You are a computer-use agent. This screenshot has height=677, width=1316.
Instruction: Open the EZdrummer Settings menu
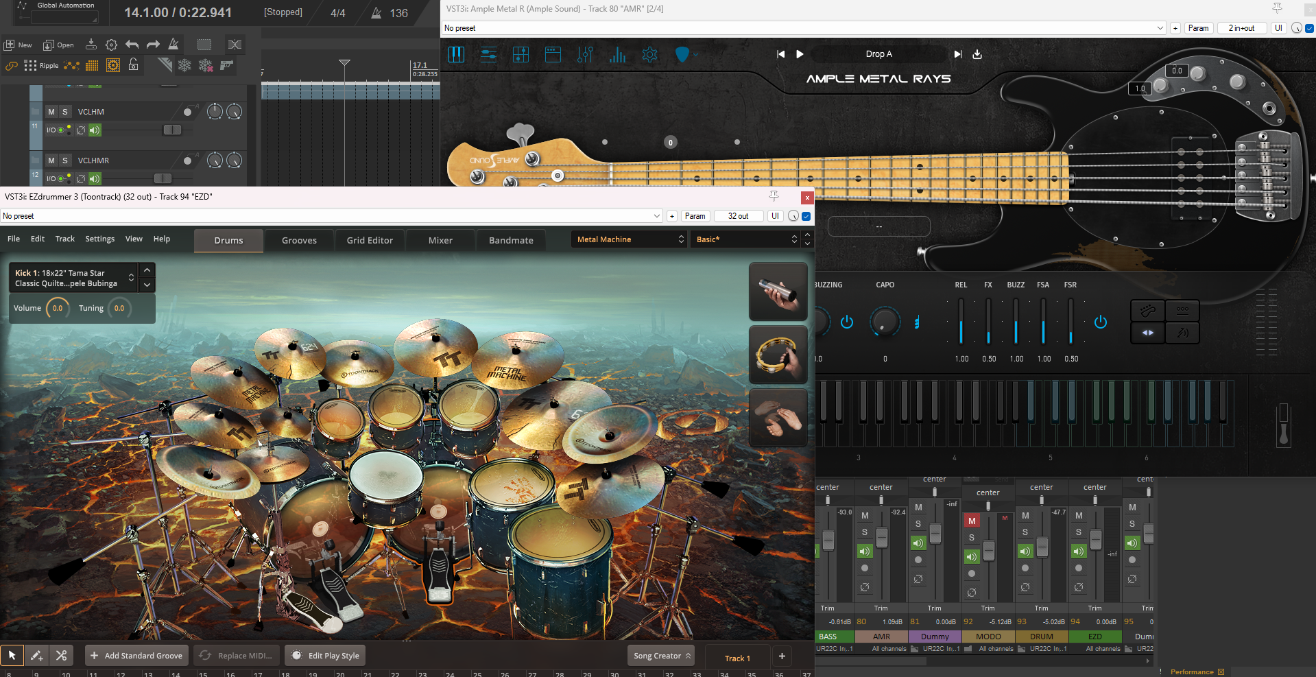[x=99, y=239]
